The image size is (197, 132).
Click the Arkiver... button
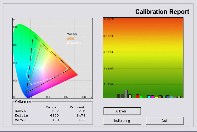coord(122,111)
